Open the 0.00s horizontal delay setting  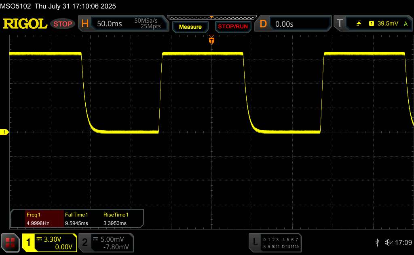click(284, 24)
